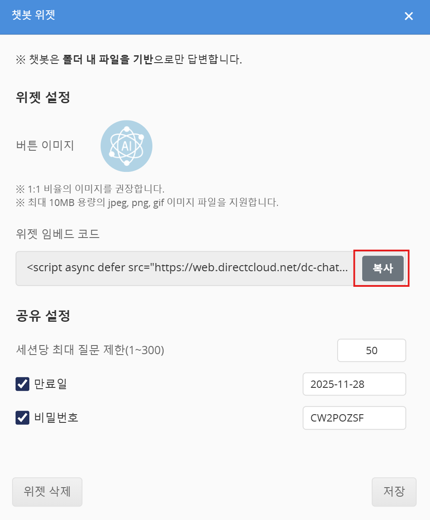
Task: Click the 세션당 최대 질문 제한 label
Action: (89, 350)
